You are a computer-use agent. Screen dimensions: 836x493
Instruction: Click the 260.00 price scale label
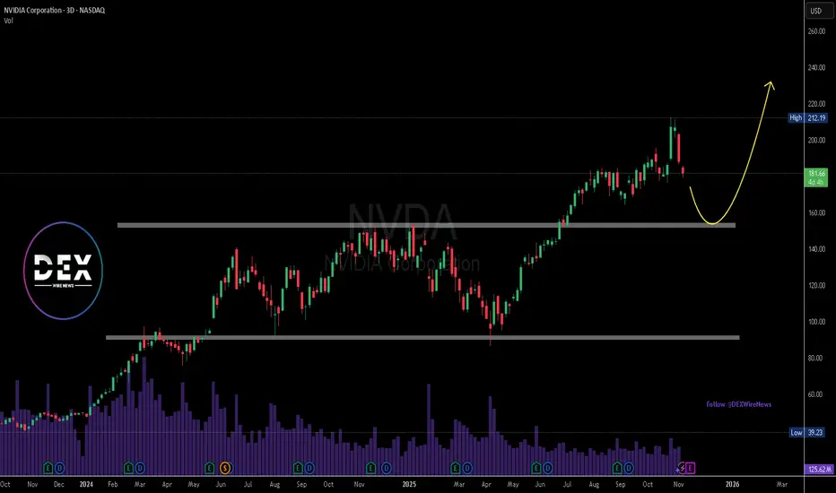click(816, 31)
